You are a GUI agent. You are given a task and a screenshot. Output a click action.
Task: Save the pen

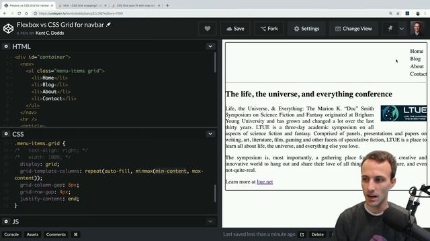(235, 28)
